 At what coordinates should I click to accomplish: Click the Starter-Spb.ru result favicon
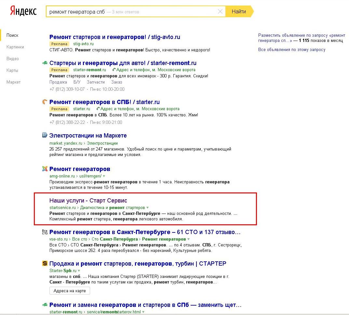tap(45, 263)
